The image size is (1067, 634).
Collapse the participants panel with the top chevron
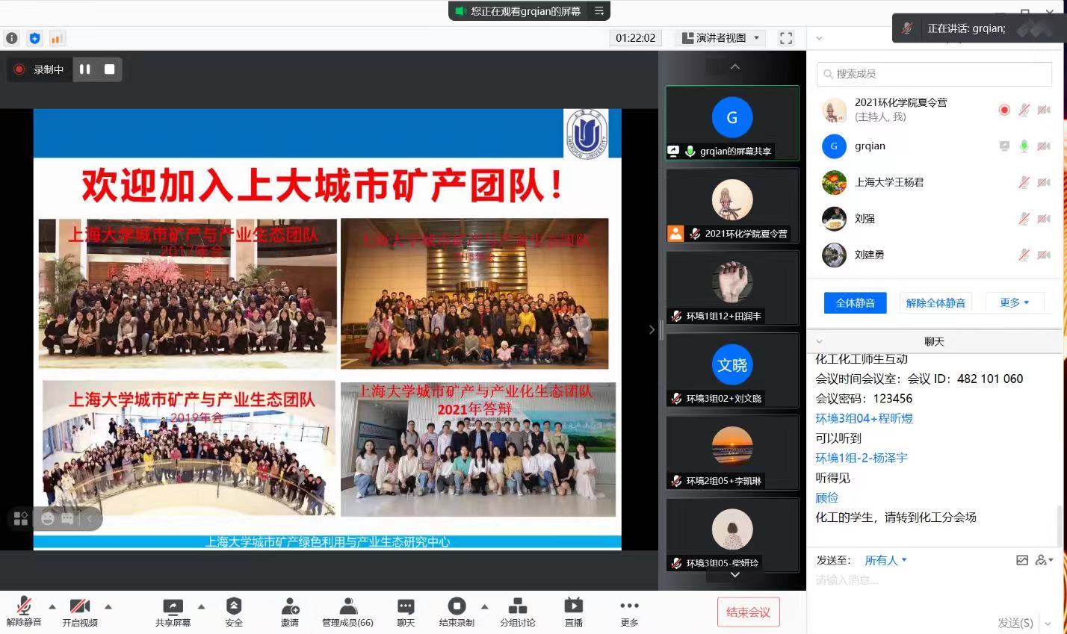tap(819, 38)
